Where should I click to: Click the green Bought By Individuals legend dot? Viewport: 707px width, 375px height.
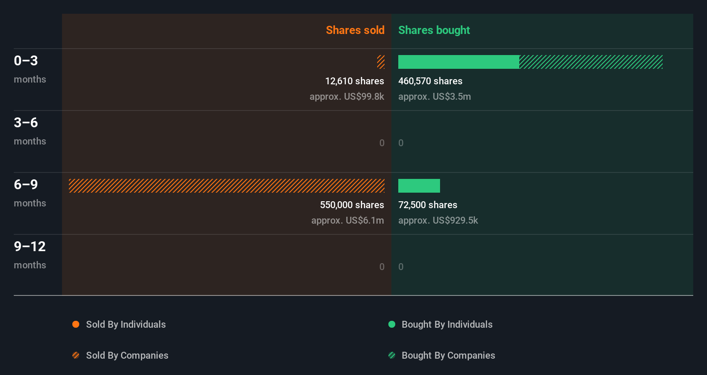tap(392, 324)
